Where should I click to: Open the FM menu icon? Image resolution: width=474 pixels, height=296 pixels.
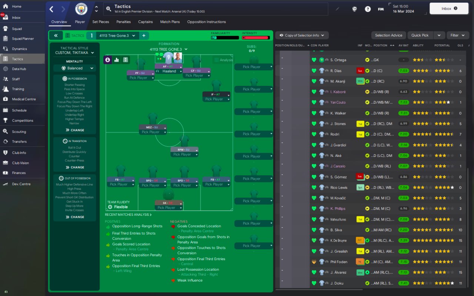[x=381, y=9]
